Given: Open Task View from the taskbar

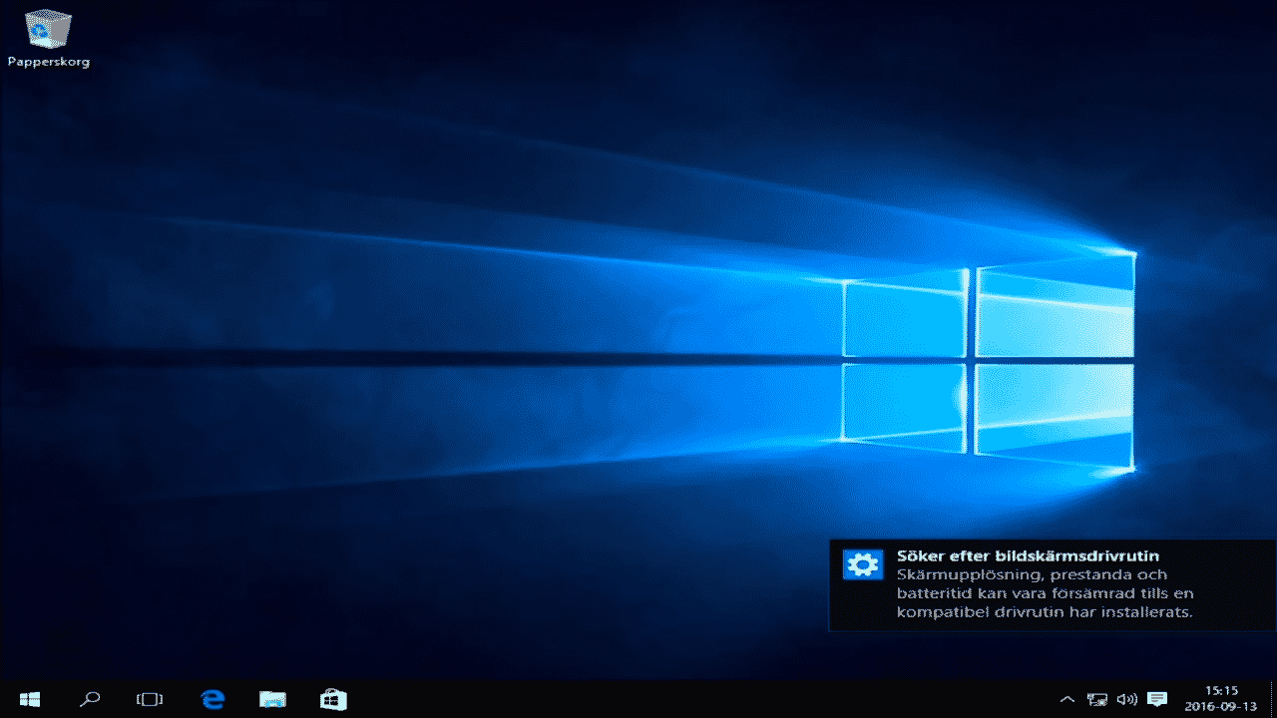Looking at the screenshot, I should [150, 699].
